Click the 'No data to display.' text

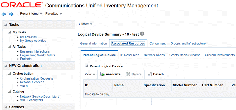(x=97, y=94)
